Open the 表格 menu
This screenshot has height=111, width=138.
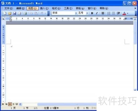coord(80,8)
